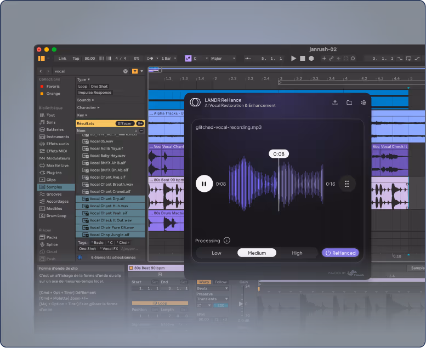Screen dimensions: 426x348
Task: Click the LANDR ReHance logo icon
Action: point(195,102)
